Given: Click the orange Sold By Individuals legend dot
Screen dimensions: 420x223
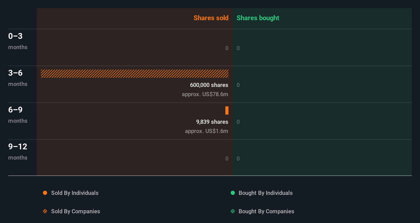Looking at the screenshot, I should pos(45,193).
